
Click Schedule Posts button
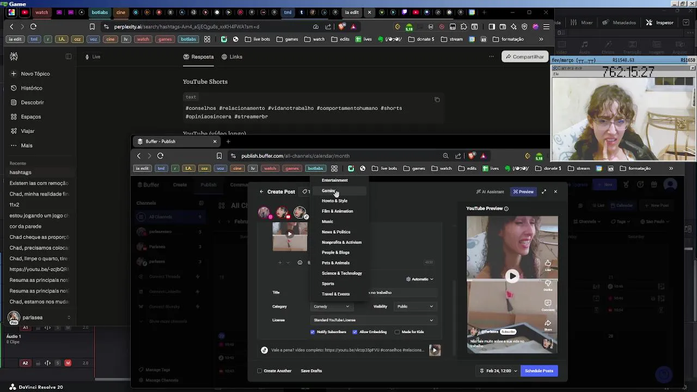click(x=539, y=371)
